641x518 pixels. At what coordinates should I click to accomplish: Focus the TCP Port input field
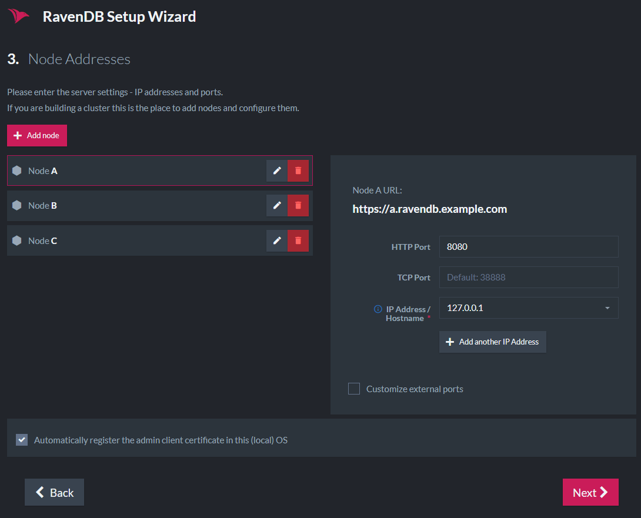[x=529, y=277]
